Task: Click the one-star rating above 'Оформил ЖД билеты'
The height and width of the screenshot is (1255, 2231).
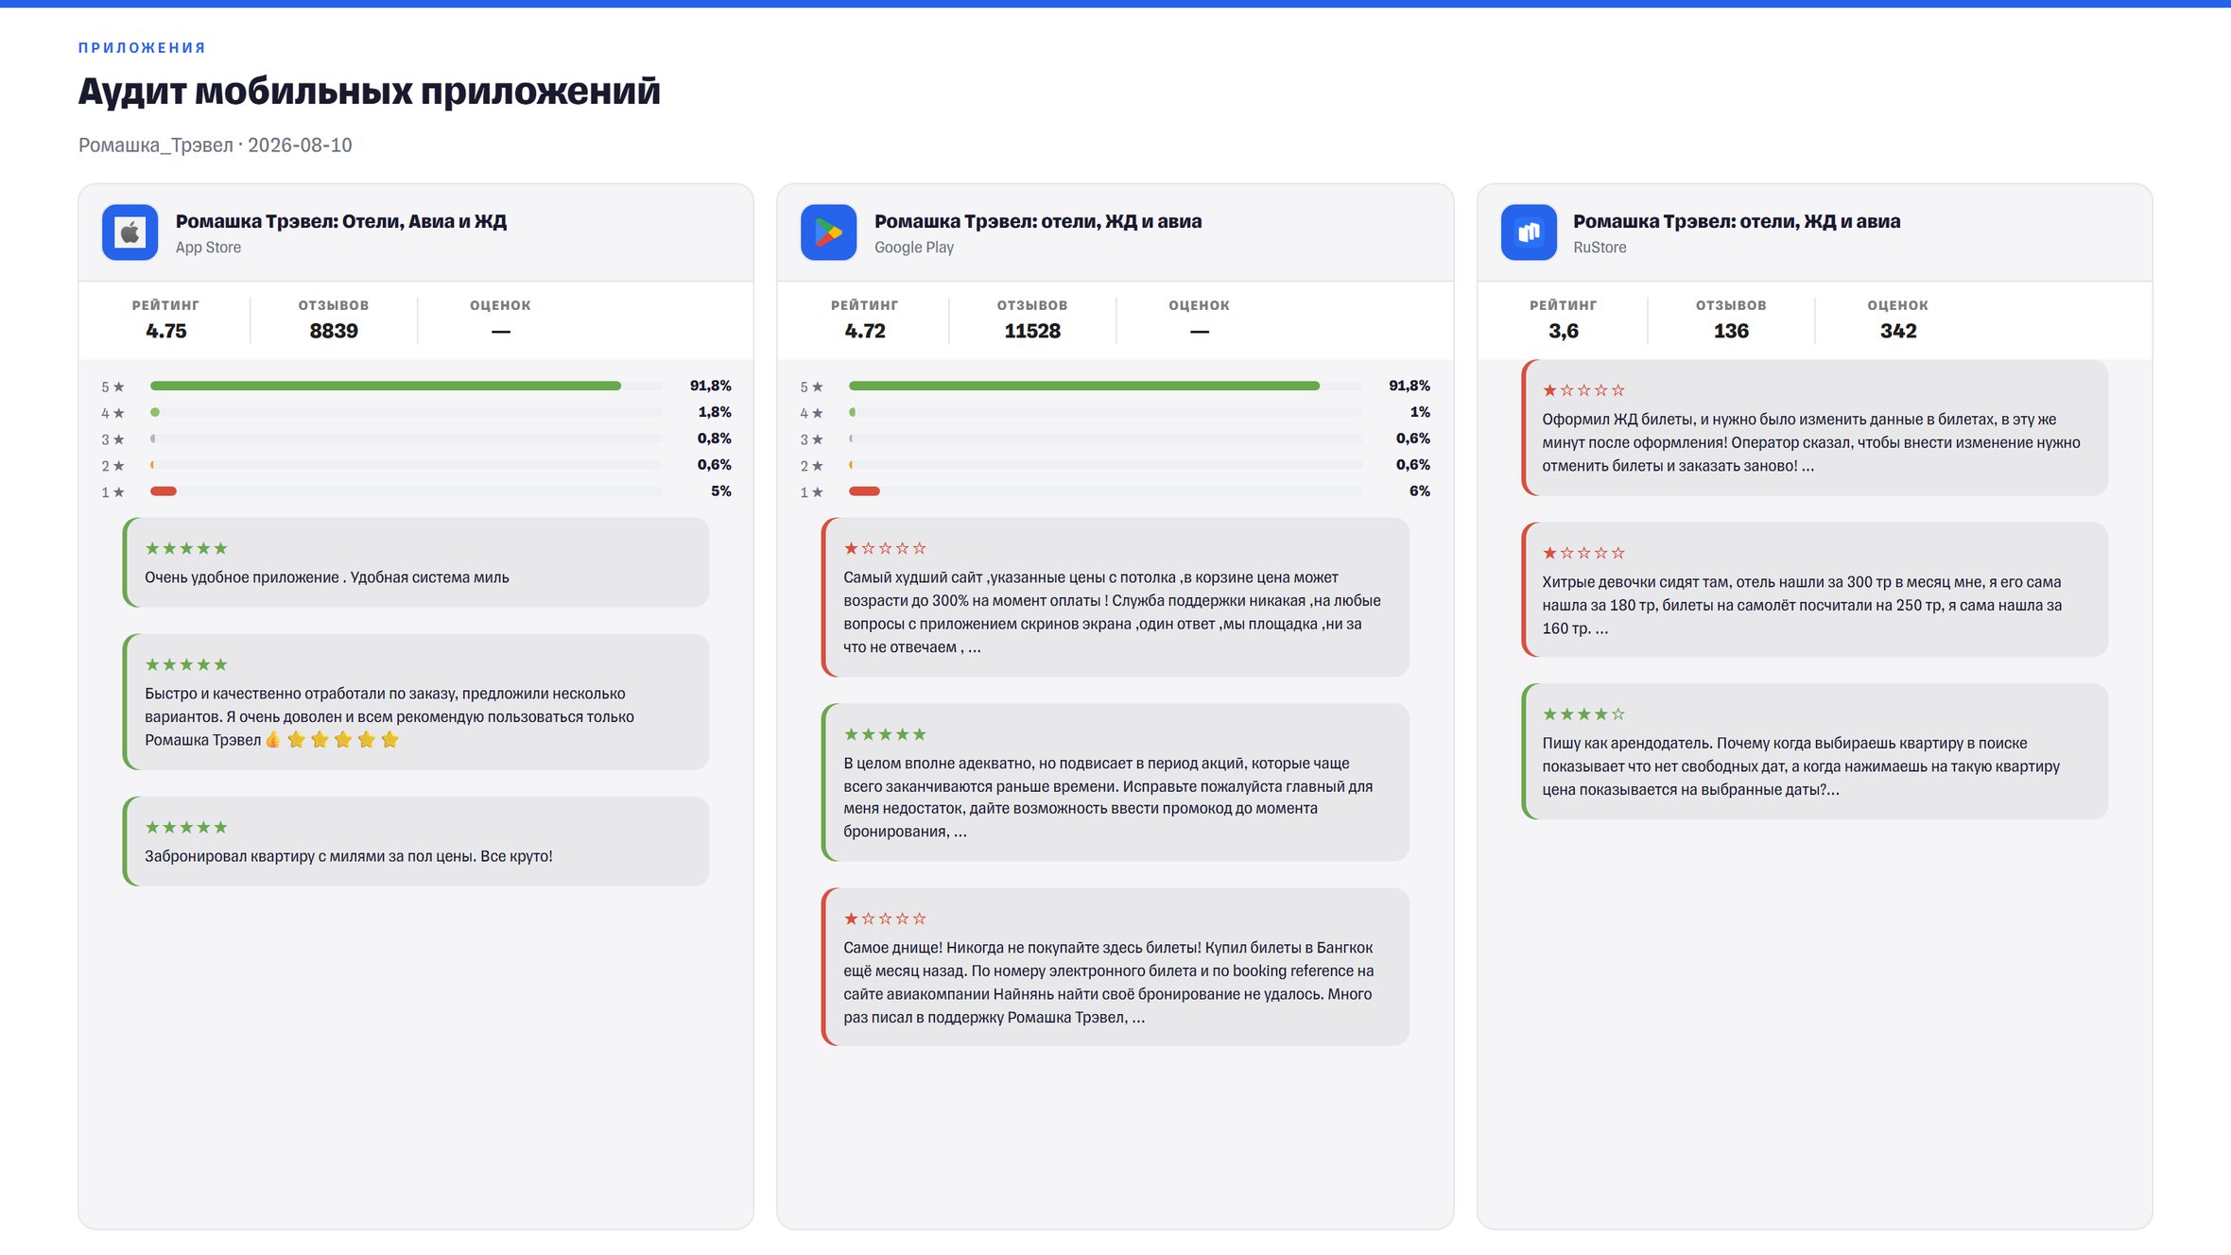Action: tap(1584, 390)
